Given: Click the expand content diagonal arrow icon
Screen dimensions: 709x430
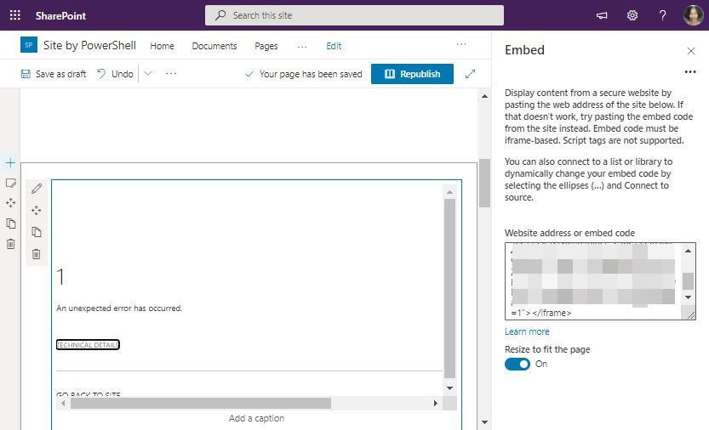Looking at the screenshot, I should 470,74.
